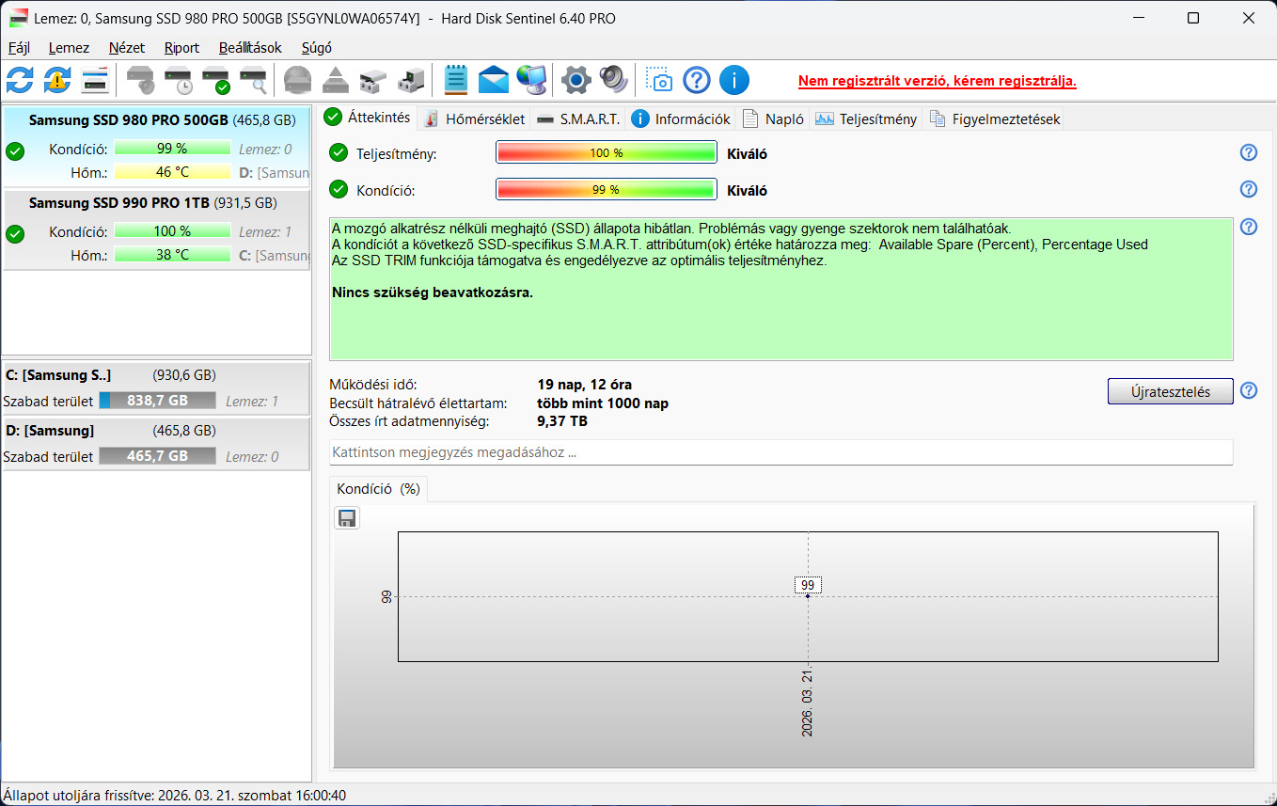Image resolution: width=1277 pixels, height=806 pixels.
Task: Click the 19 nap, 12 óra value
Action: (x=584, y=385)
